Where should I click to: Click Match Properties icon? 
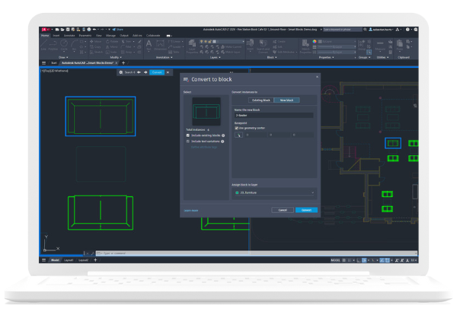[x=305, y=46]
